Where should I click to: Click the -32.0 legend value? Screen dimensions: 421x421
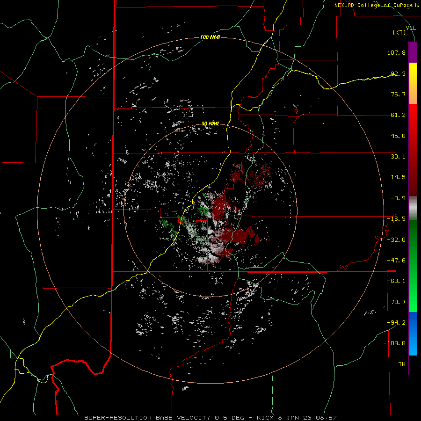tap(396, 240)
